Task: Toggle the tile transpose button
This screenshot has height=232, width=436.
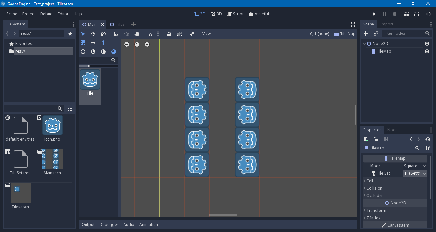Action: tap(83, 43)
